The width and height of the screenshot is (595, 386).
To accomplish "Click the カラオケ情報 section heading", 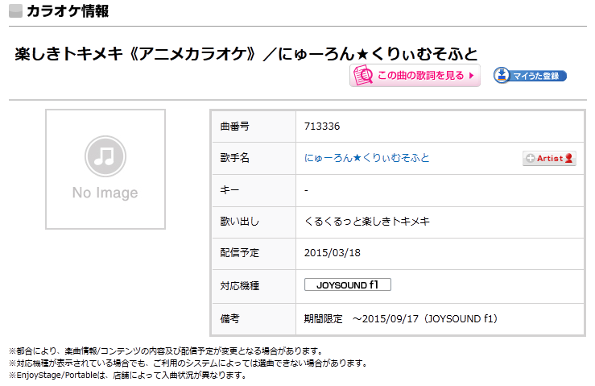I will (x=68, y=11).
